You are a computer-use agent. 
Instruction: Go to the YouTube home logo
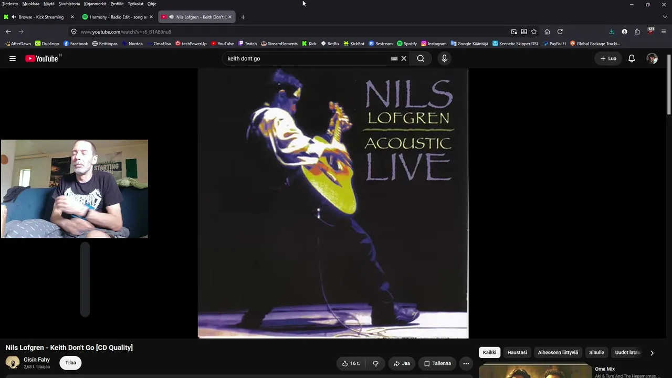tap(42, 58)
